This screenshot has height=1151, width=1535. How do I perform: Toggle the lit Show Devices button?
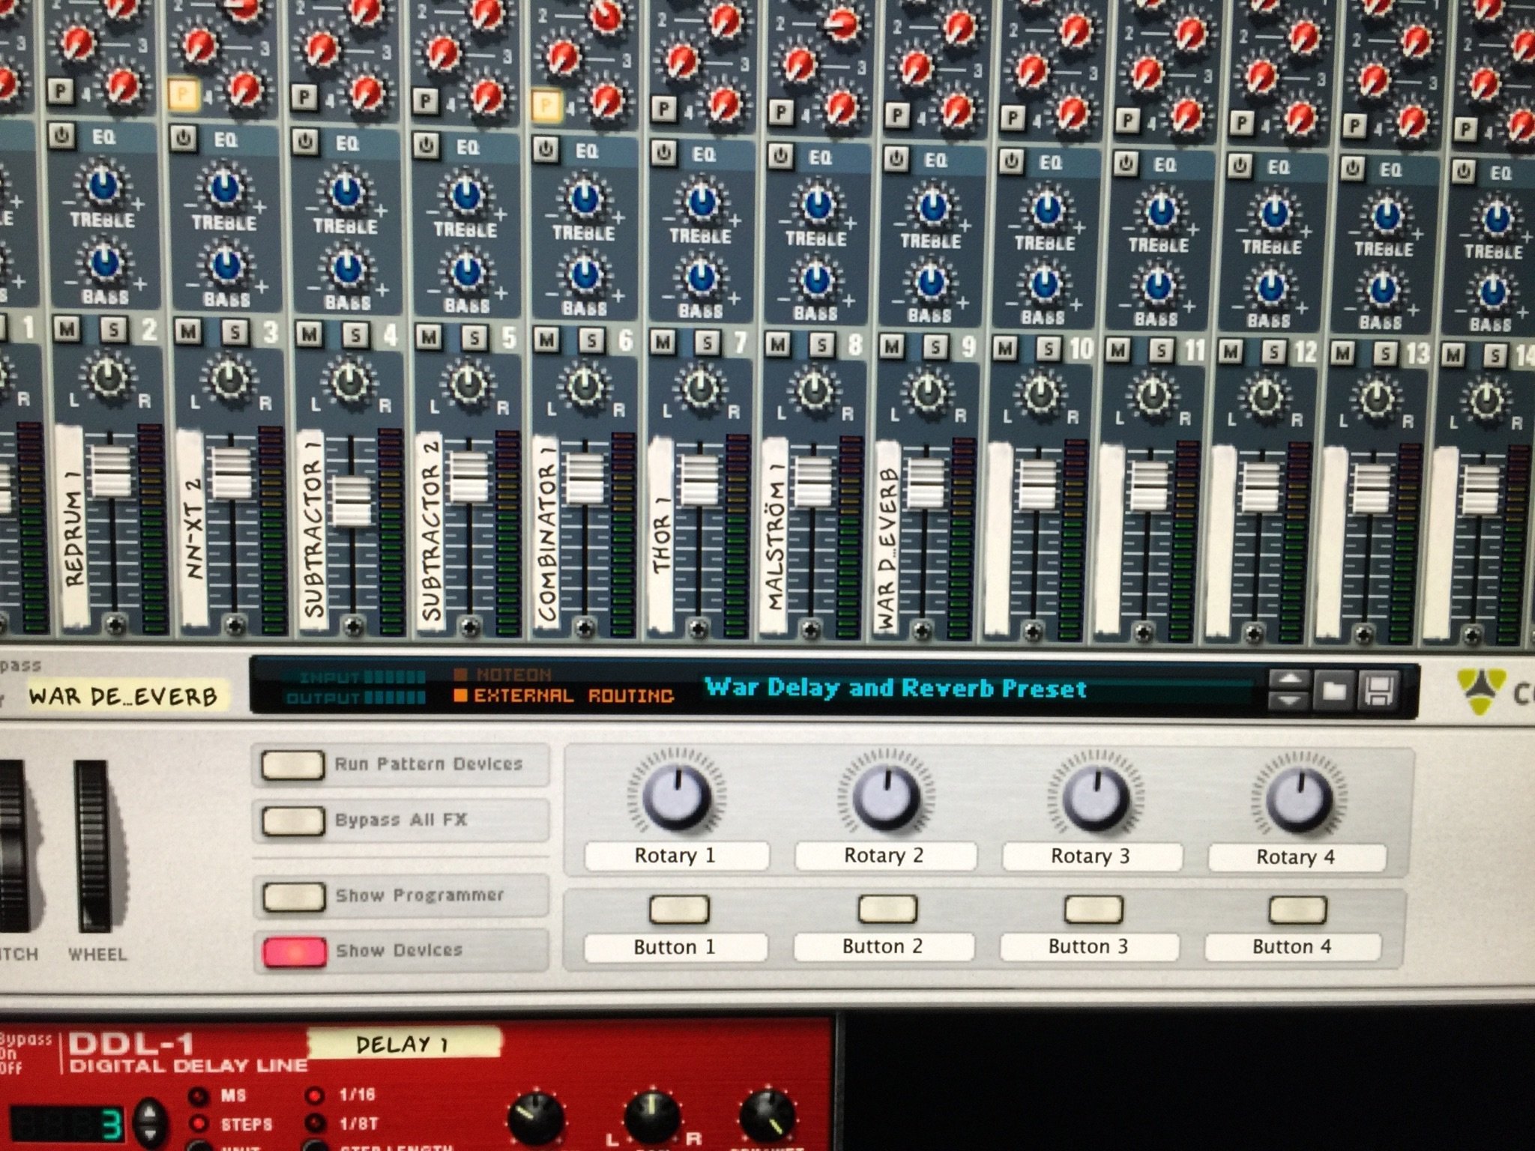(294, 952)
